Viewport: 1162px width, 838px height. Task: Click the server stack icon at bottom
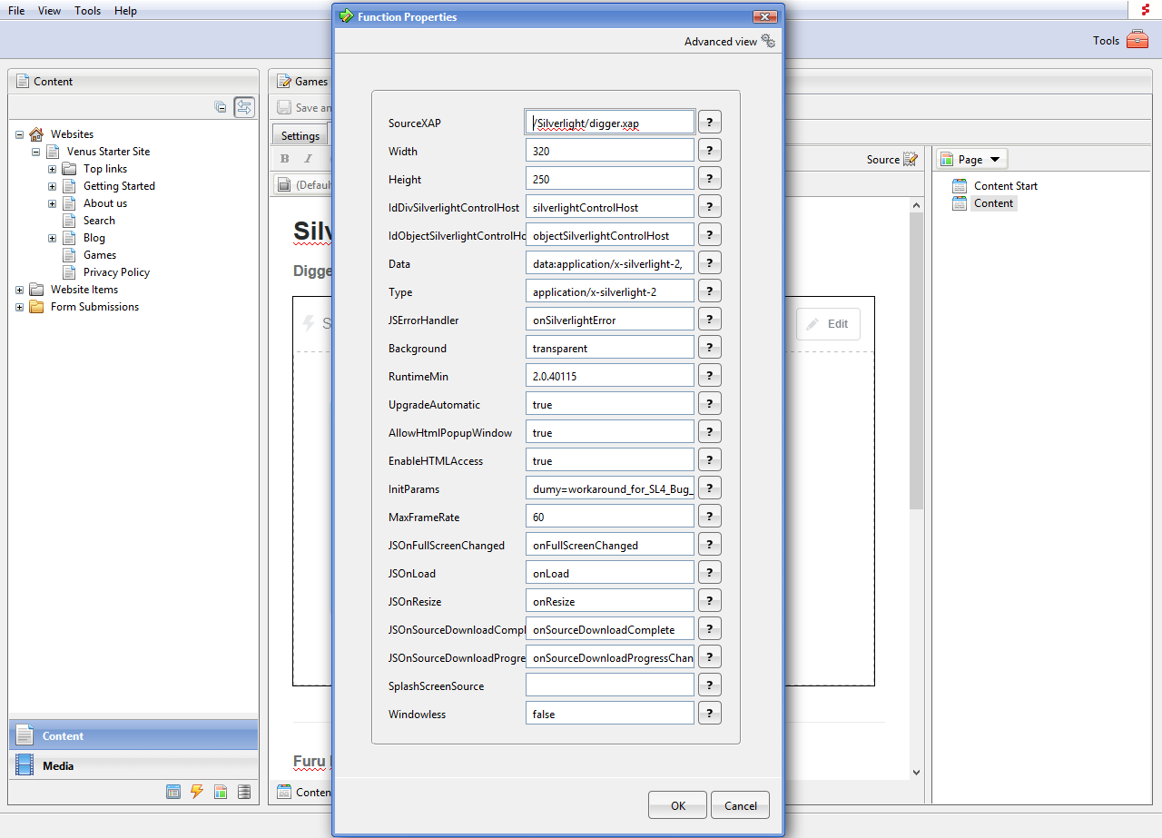(x=243, y=792)
